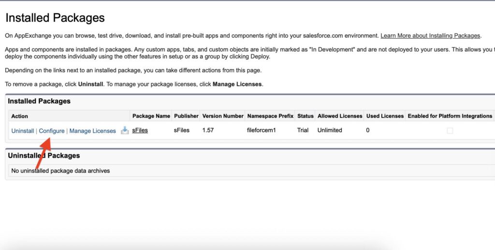Click the package download icon beside sFiles
Image resolution: width=495 pixels, height=250 pixels.
[125, 131]
